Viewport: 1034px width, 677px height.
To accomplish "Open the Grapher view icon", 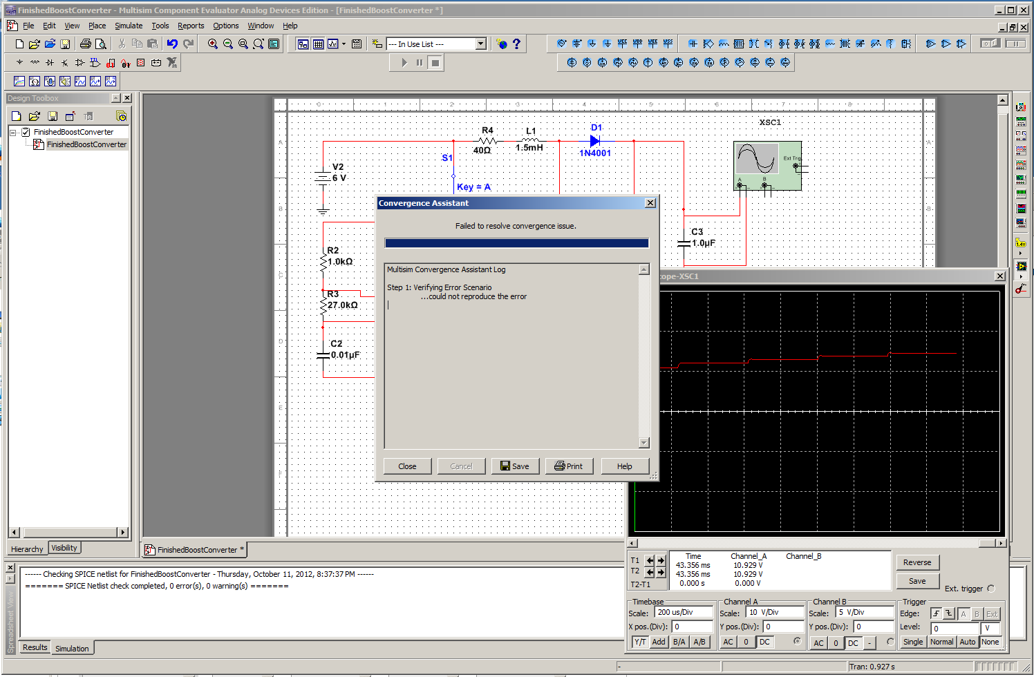I will (333, 44).
